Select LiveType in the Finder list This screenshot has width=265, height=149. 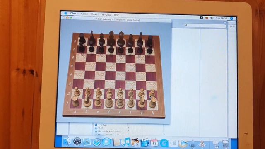click(103, 125)
